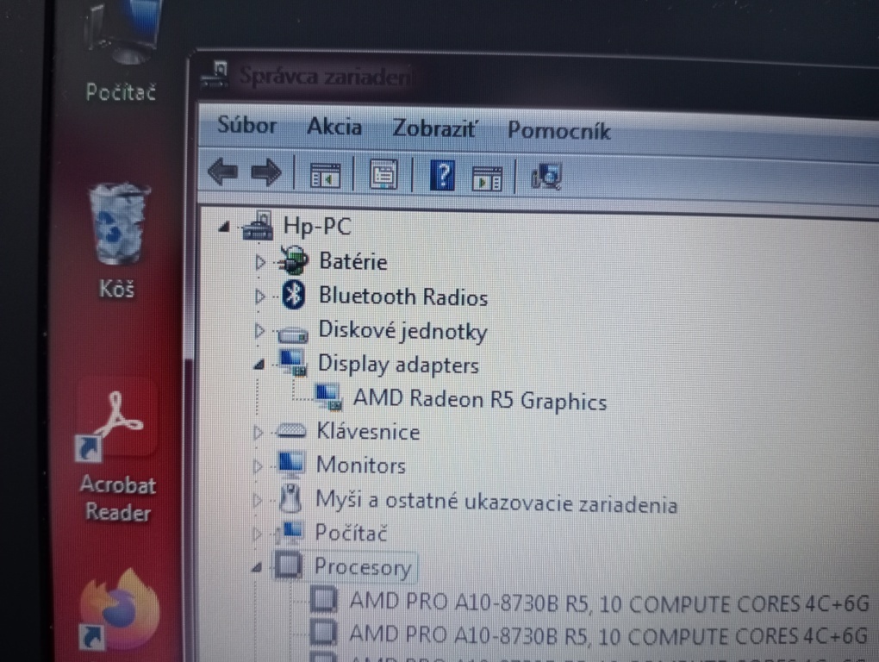
Task: Select second AMD PRO A10-8730B R5 text
Action: click(609, 635)
